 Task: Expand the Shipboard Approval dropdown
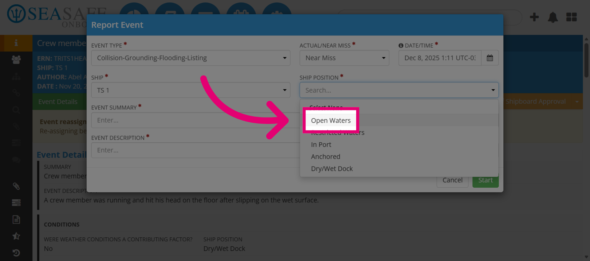pyautogui.click(x=577, y=102)
